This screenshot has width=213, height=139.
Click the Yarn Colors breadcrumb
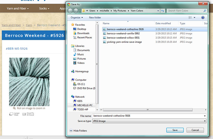tap(137, 11)
